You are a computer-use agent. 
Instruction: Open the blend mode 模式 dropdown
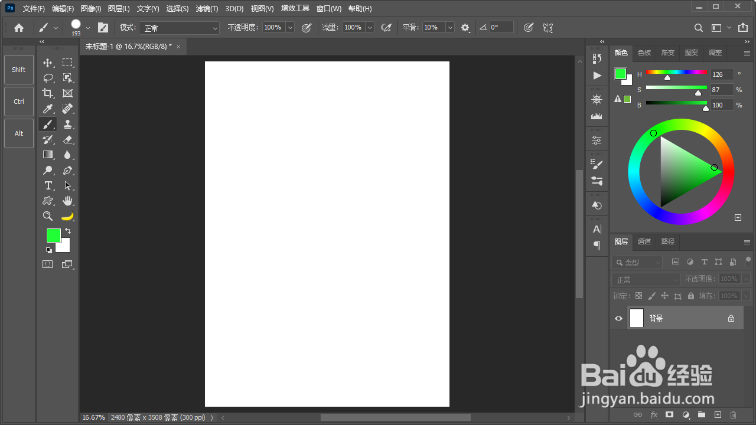coord(180,28)
